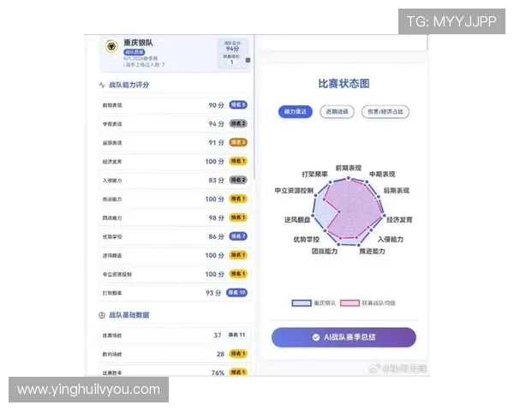Click 排名1 badge in 经济发育 row
This screenshot has height=411, width=514.
[238, 161]
